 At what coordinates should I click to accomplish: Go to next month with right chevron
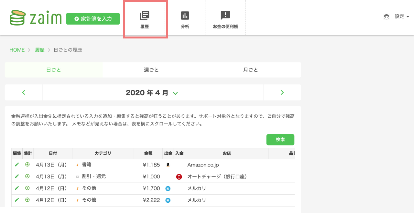tap(282, 93)
